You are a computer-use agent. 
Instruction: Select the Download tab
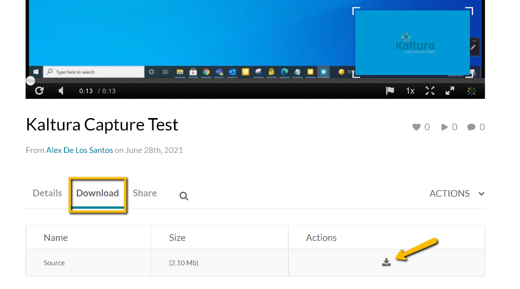click(98, 193)
